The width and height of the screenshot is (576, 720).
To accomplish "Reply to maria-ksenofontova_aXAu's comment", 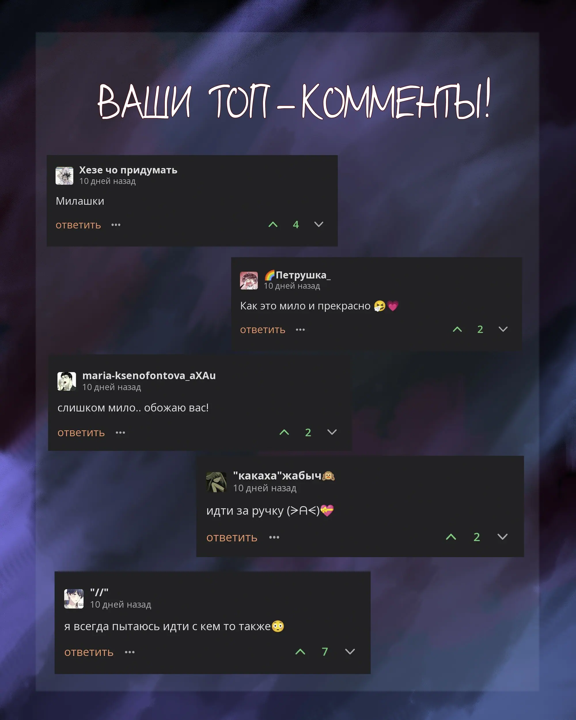I will point(81,433).
